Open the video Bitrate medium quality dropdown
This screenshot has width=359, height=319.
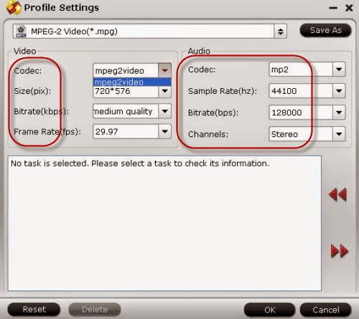coord(164,111)
